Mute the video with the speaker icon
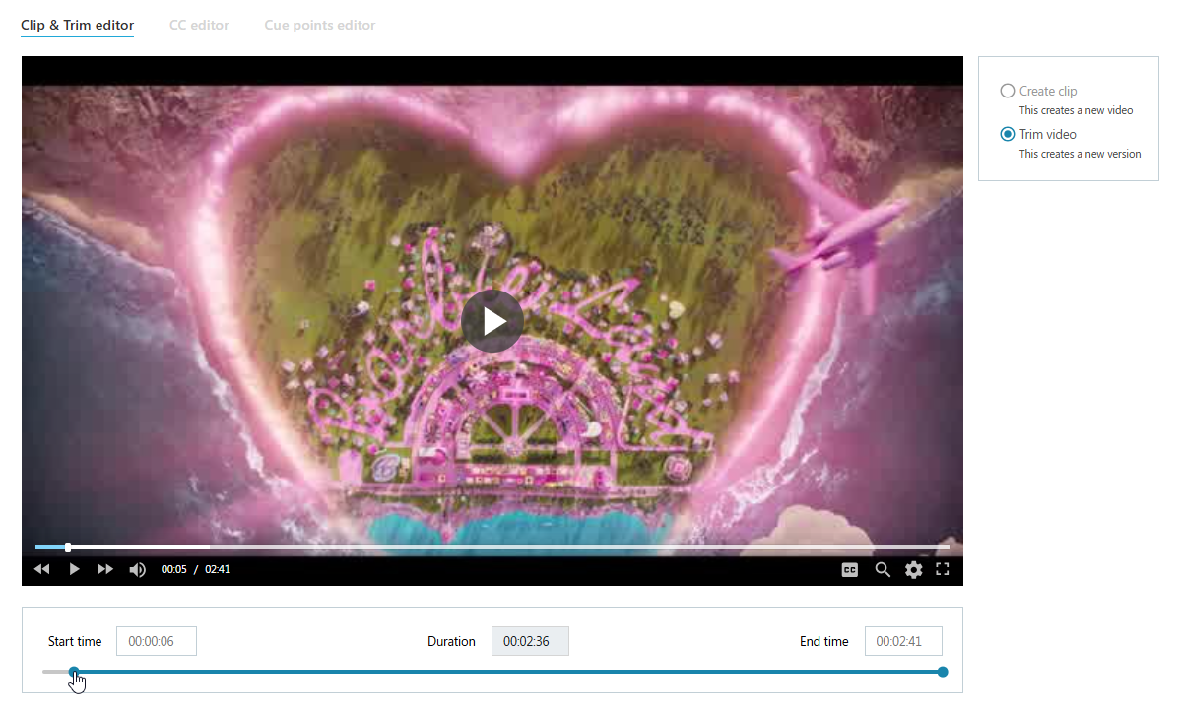1180x714 pixels. [137, 570]
